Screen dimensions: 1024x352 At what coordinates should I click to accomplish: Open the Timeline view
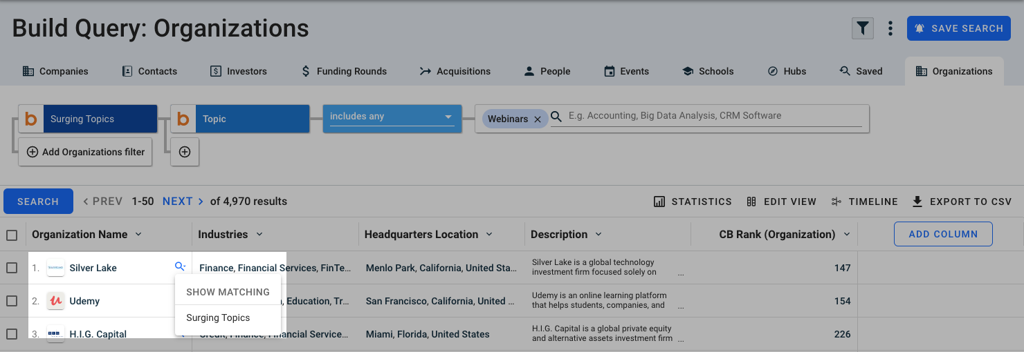865,202
